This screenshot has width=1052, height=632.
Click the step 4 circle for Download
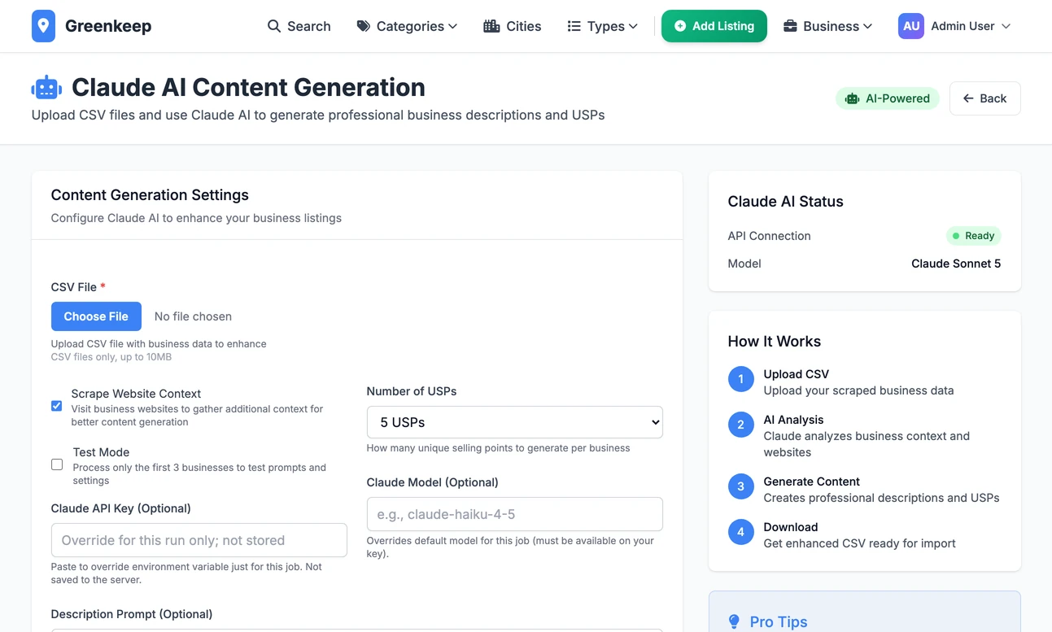tap(740, 532)
